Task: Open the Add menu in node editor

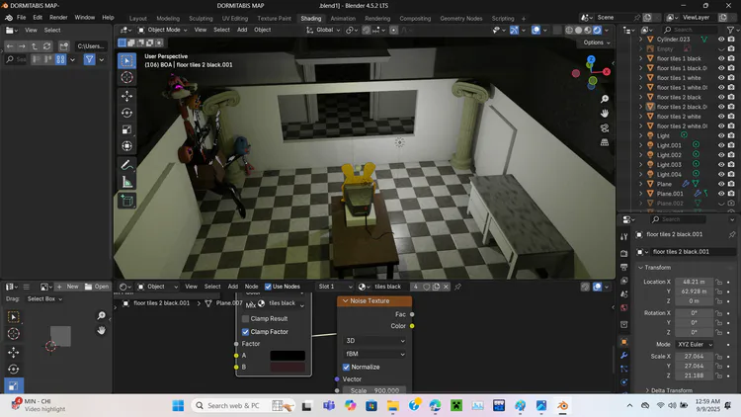Action: (x=233, y=287)
